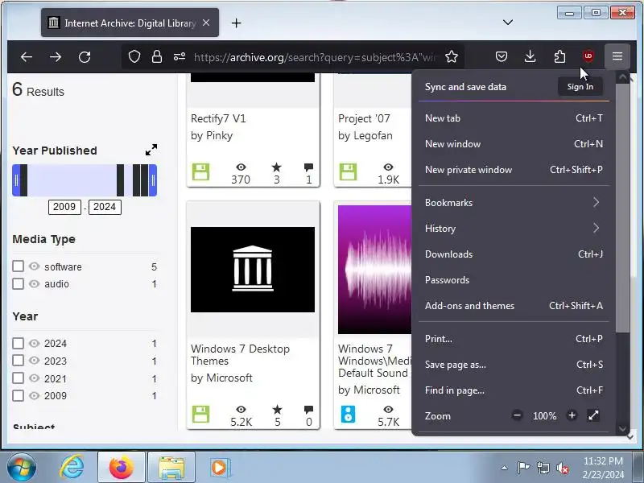Open Project '07 item
Viewport: 644px width, 483px height.
click(364, 118)
